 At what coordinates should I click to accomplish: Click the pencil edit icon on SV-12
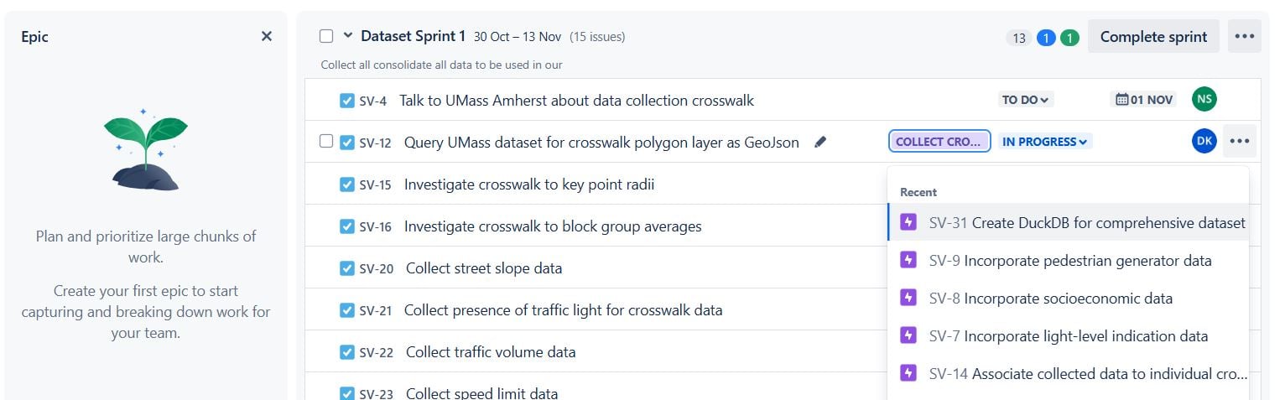click(820, 142)
